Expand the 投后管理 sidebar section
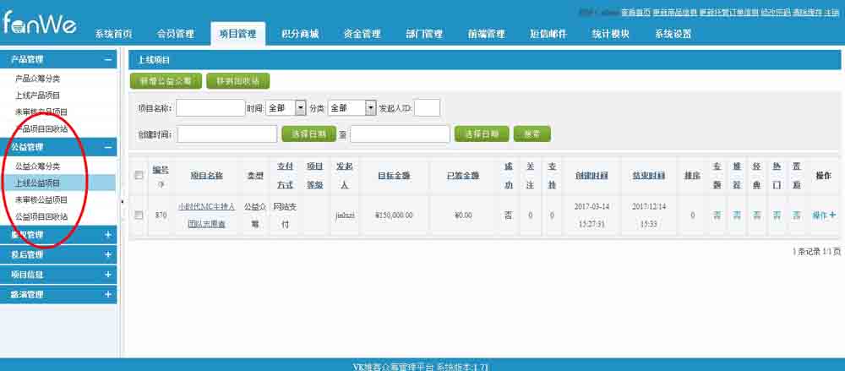 [x=107, y=254]
